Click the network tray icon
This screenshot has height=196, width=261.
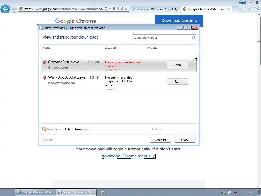point(229,192)
